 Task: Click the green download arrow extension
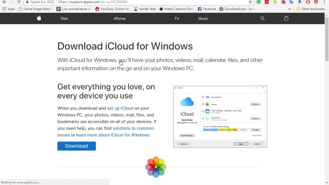point(275,2)
